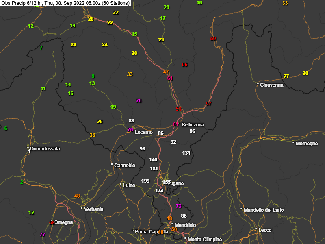Select the Chiavenna town marker
The image size is (325, 244).
coord(258,85)
